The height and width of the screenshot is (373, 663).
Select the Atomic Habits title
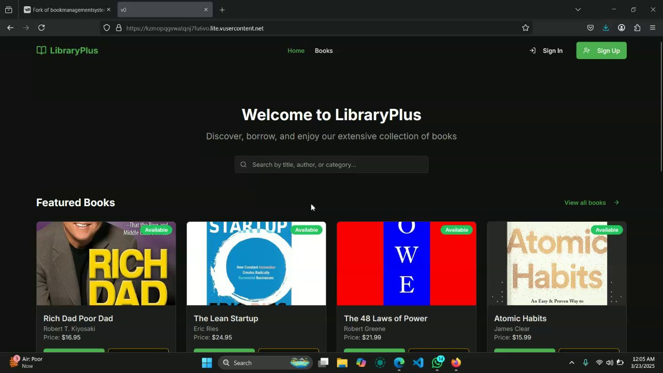click(x=520, y=319)
